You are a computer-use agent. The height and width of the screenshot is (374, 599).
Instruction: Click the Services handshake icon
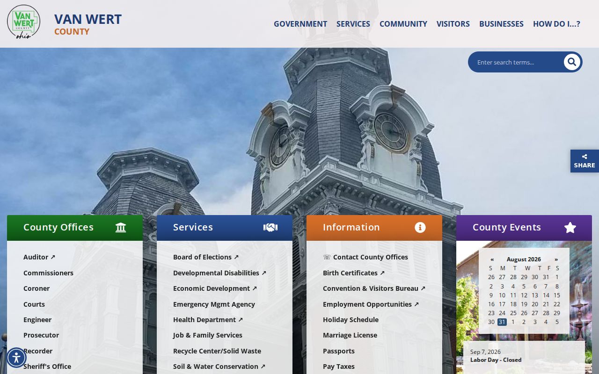(x=270, y=227)
